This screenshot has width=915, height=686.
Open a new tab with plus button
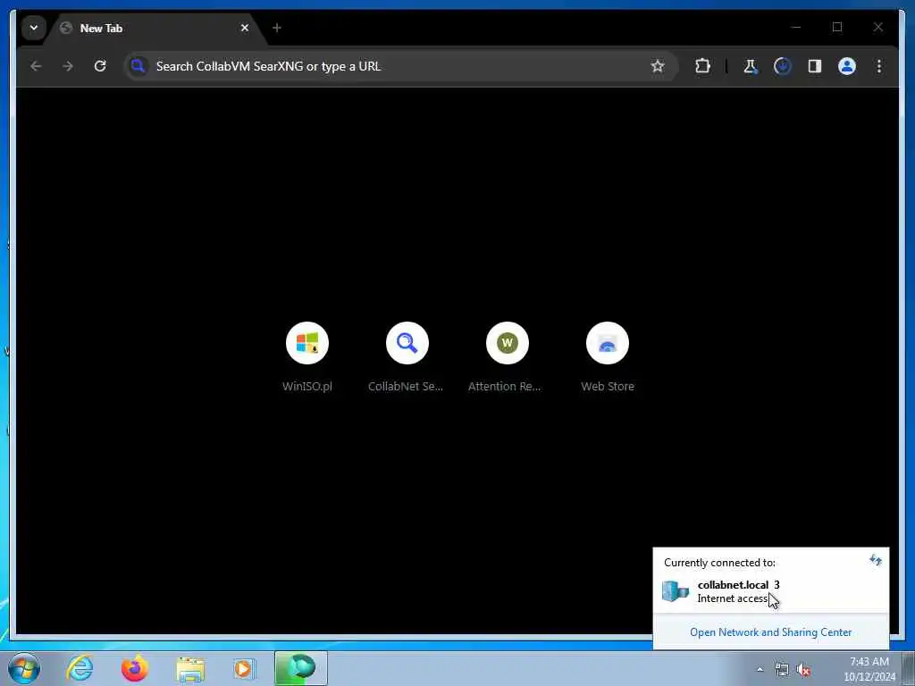(277, 28)
